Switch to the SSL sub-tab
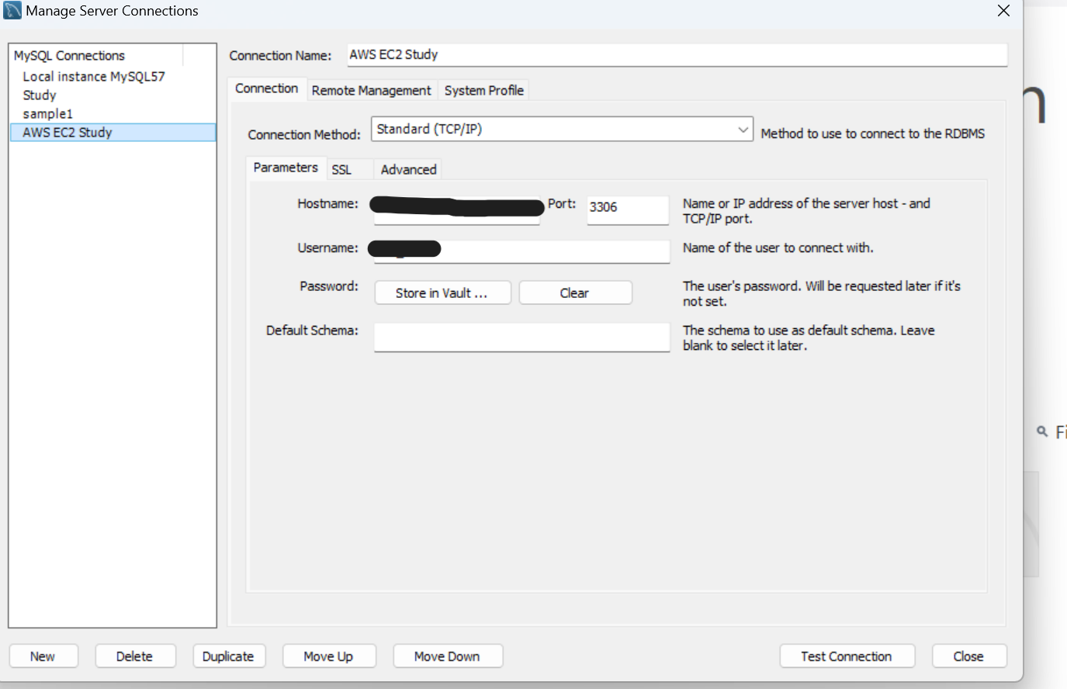 [341, 170]
